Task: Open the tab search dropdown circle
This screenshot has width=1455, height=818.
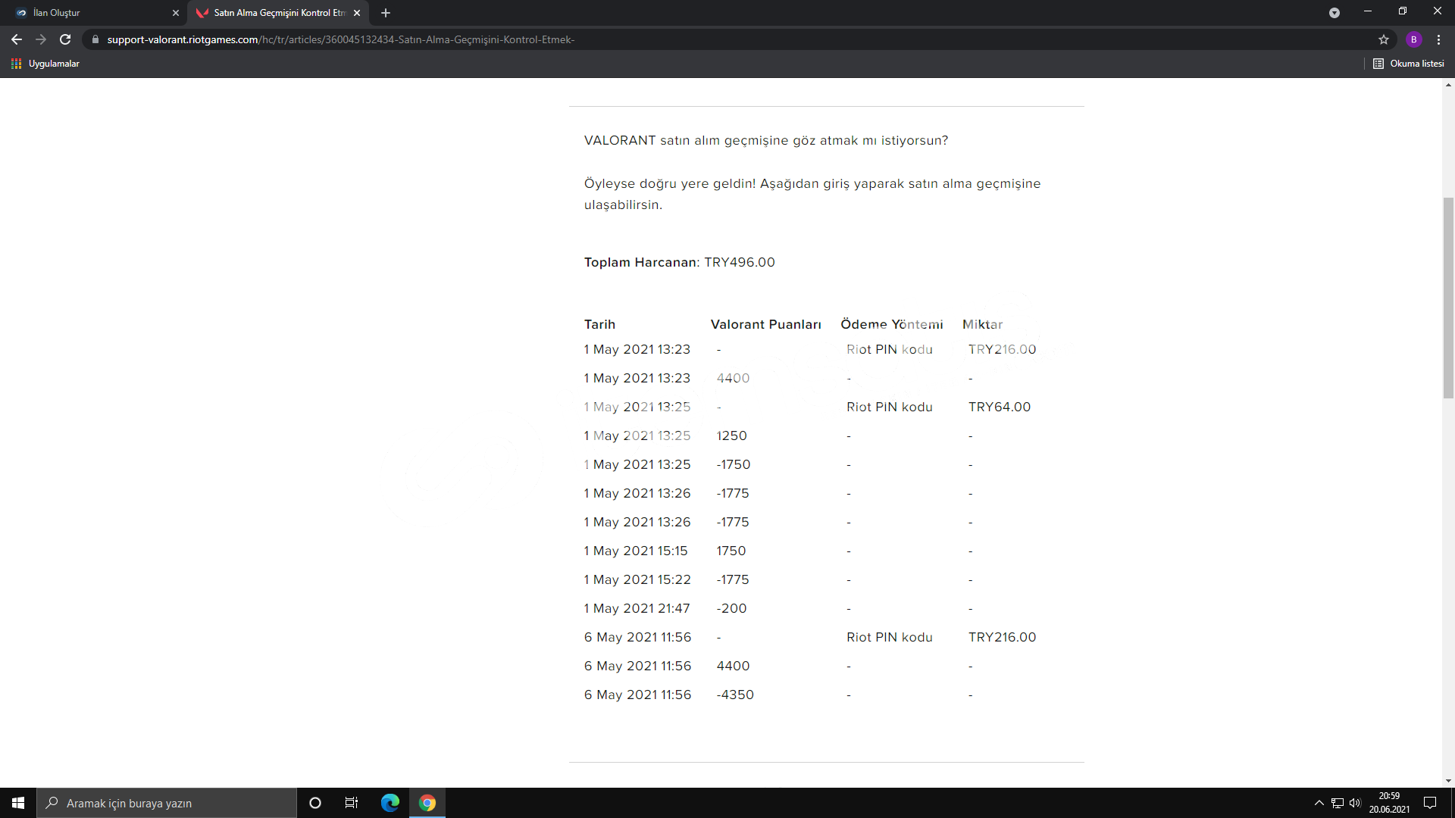Action: click(x=1335, y=13)
